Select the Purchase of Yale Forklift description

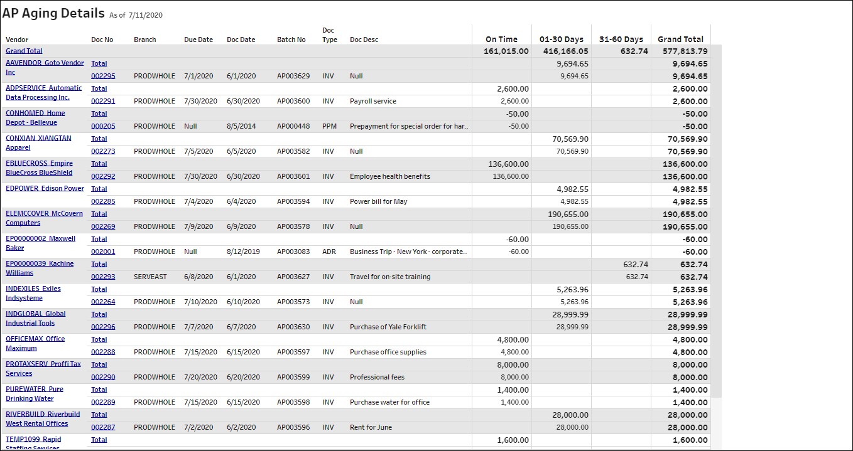(389, 327)
